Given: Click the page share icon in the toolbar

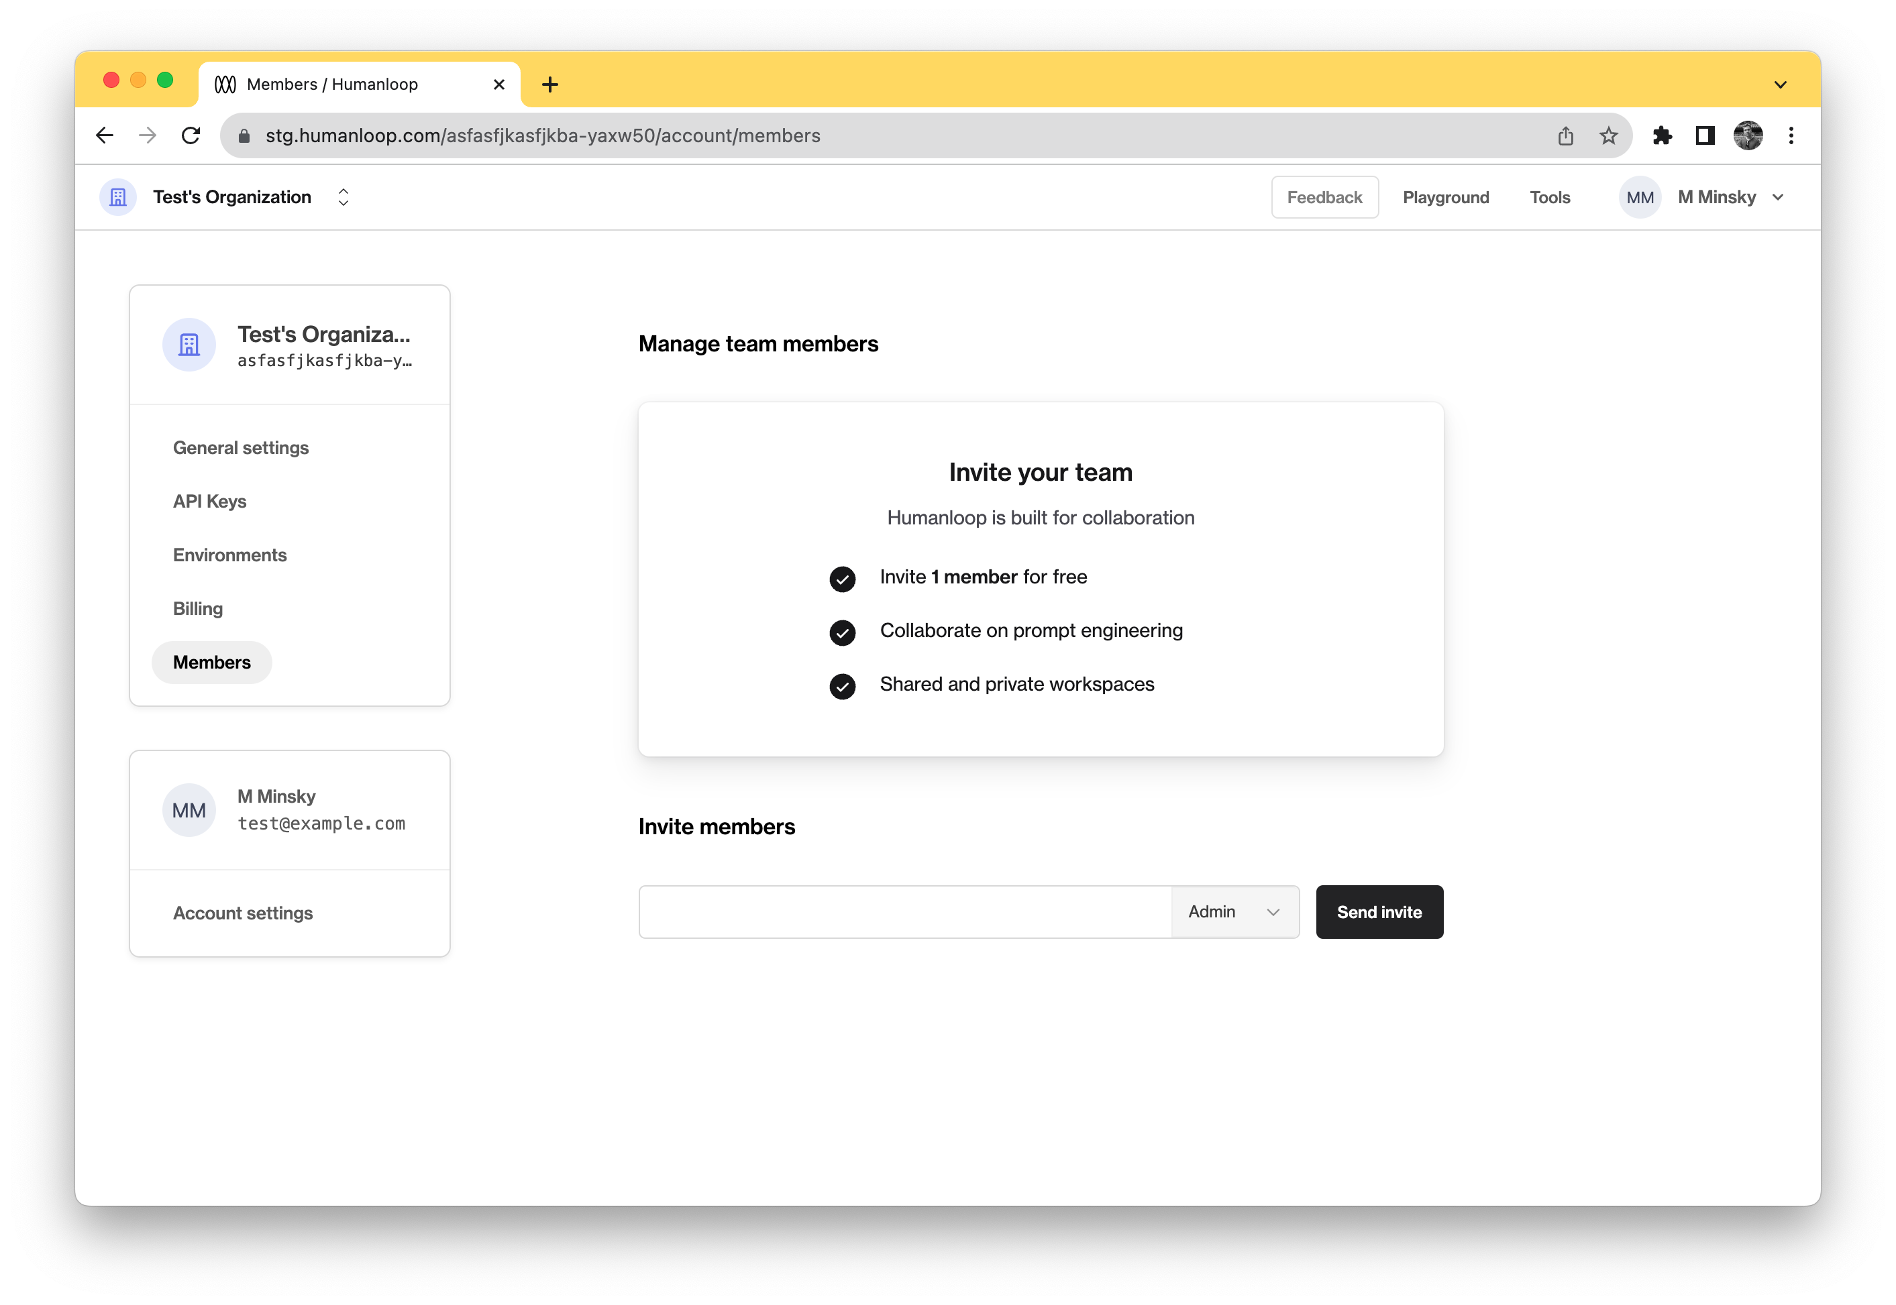Looking at the screenshot, I should point(1565,135).
